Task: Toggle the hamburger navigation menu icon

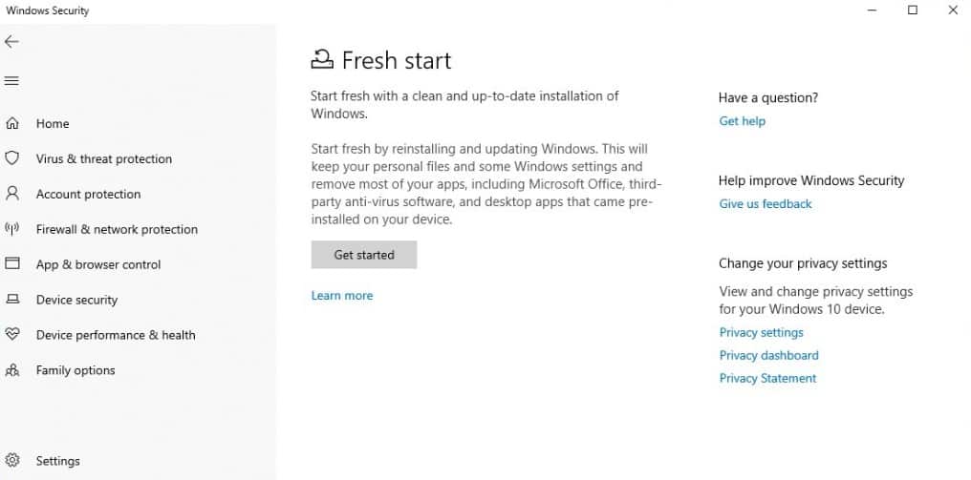Action: click(x=11, y=81)
